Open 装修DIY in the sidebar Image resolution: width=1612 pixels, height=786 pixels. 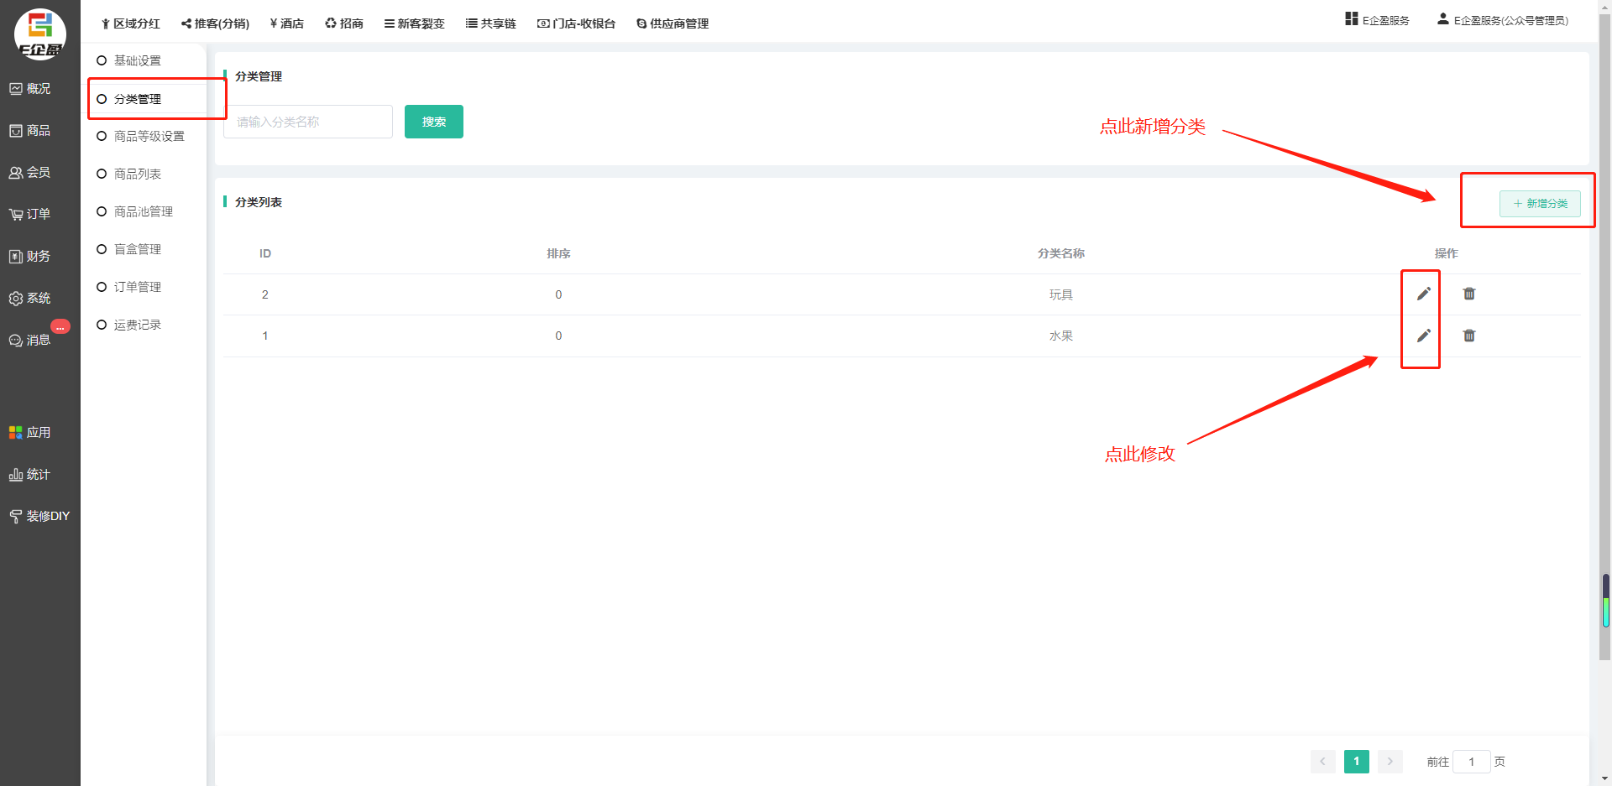coord(39,516)
